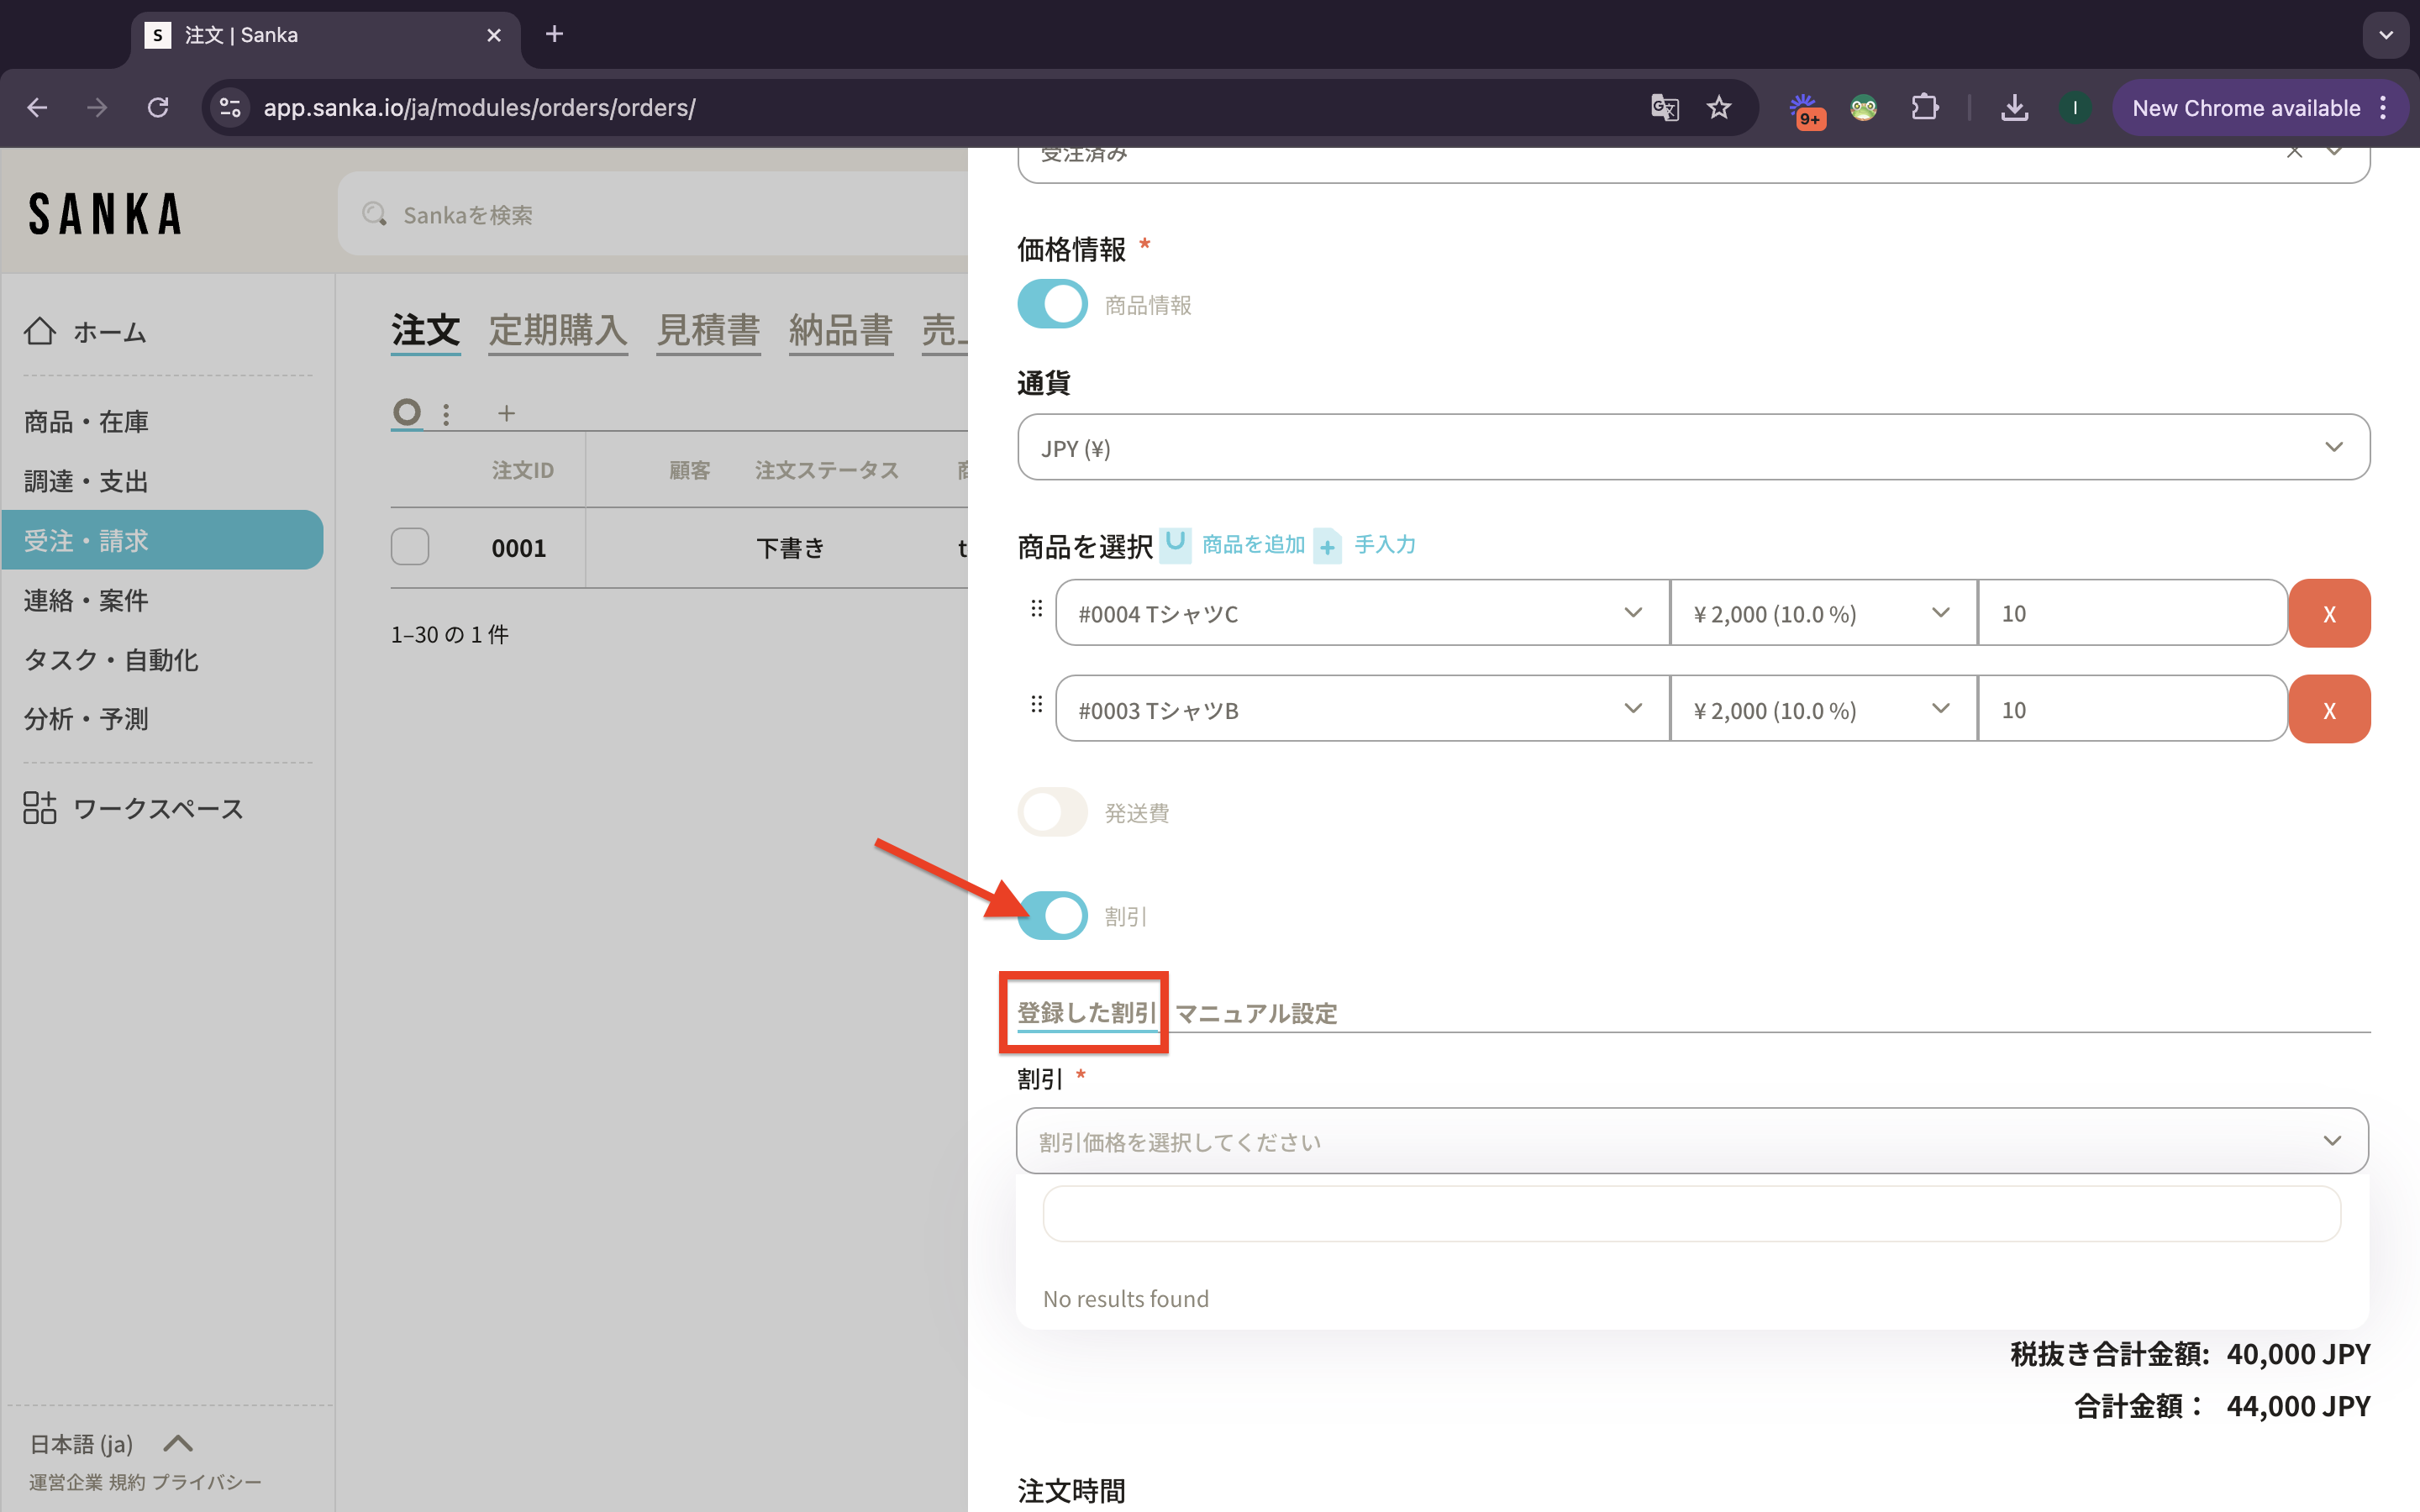Reload the page with the refresh icon
Image resolution: width=2420 pixels, height=1512 pixels.
[x=158, y=108]
